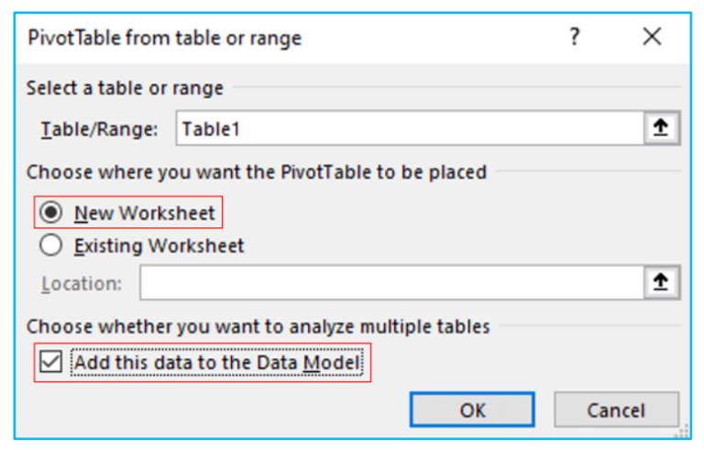
Task: Click the Table/Range label text
Action: point(99,129)
